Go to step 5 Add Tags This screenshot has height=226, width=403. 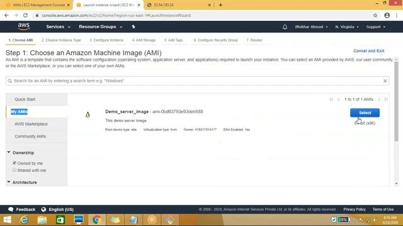pos(174,40)
